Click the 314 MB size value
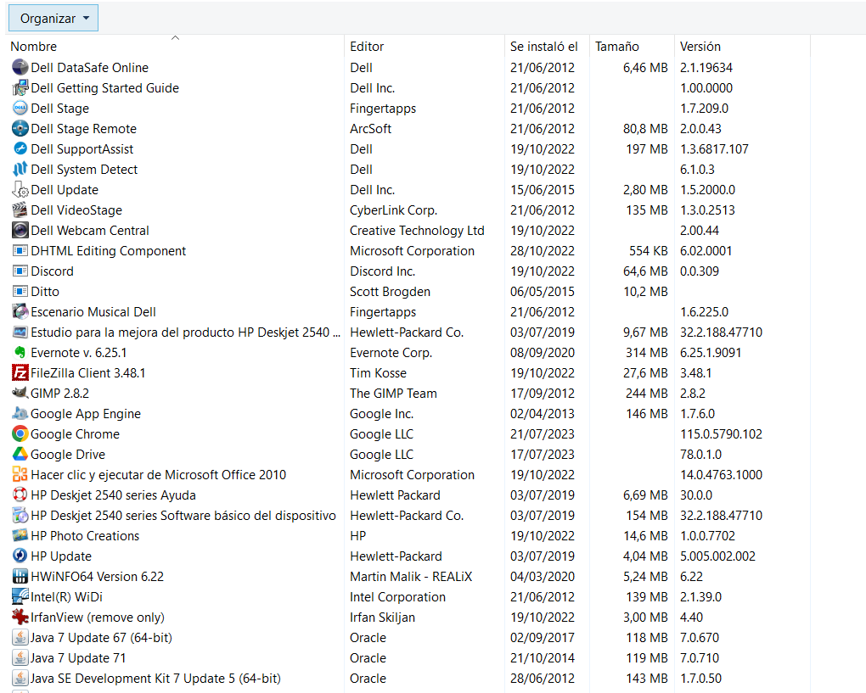Viewport: 866px width, 693px height. pos(647,353)
